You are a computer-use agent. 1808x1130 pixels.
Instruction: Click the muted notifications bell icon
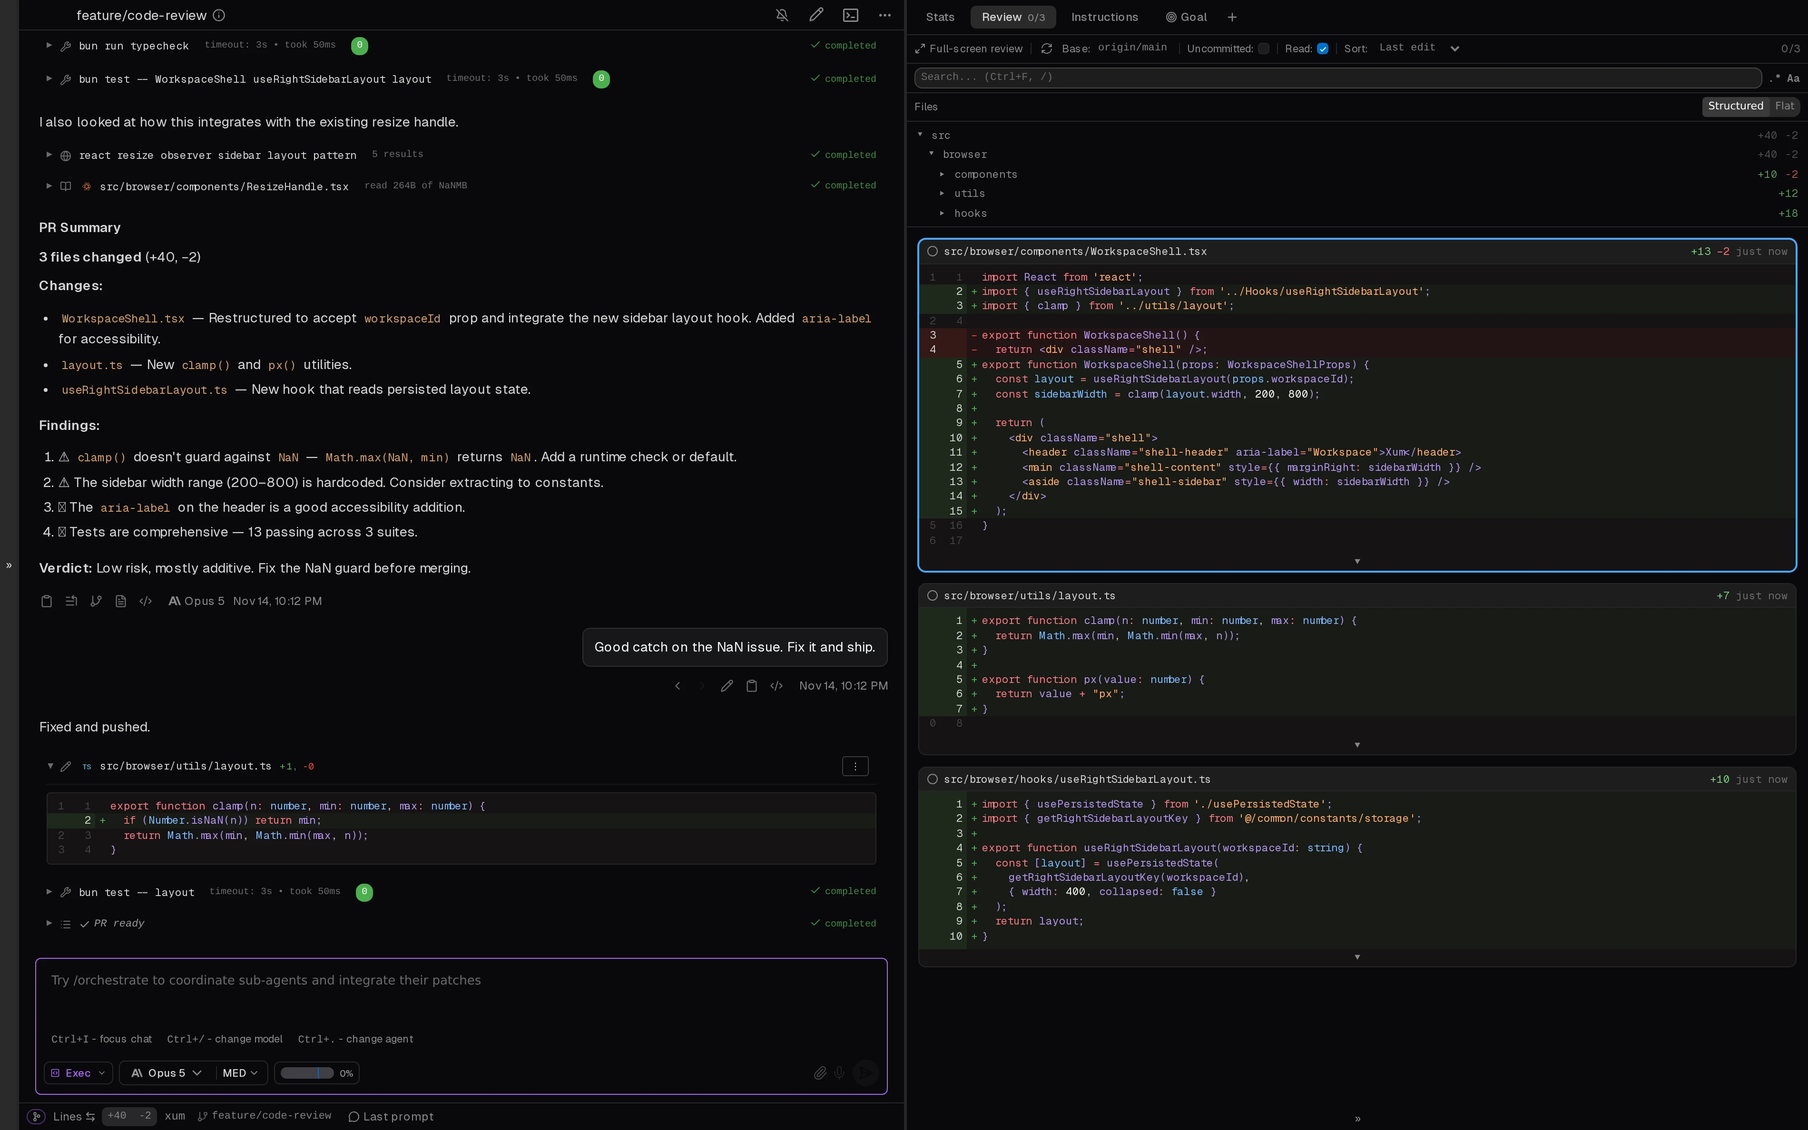tap(782, 15)
